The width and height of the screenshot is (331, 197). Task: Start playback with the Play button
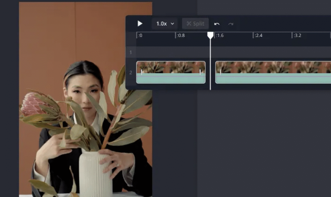pyautogui.click(x=140, y=24)
